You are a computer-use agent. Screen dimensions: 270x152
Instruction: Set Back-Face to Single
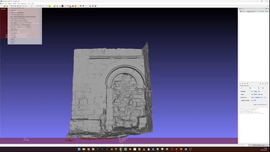[253, 98]
